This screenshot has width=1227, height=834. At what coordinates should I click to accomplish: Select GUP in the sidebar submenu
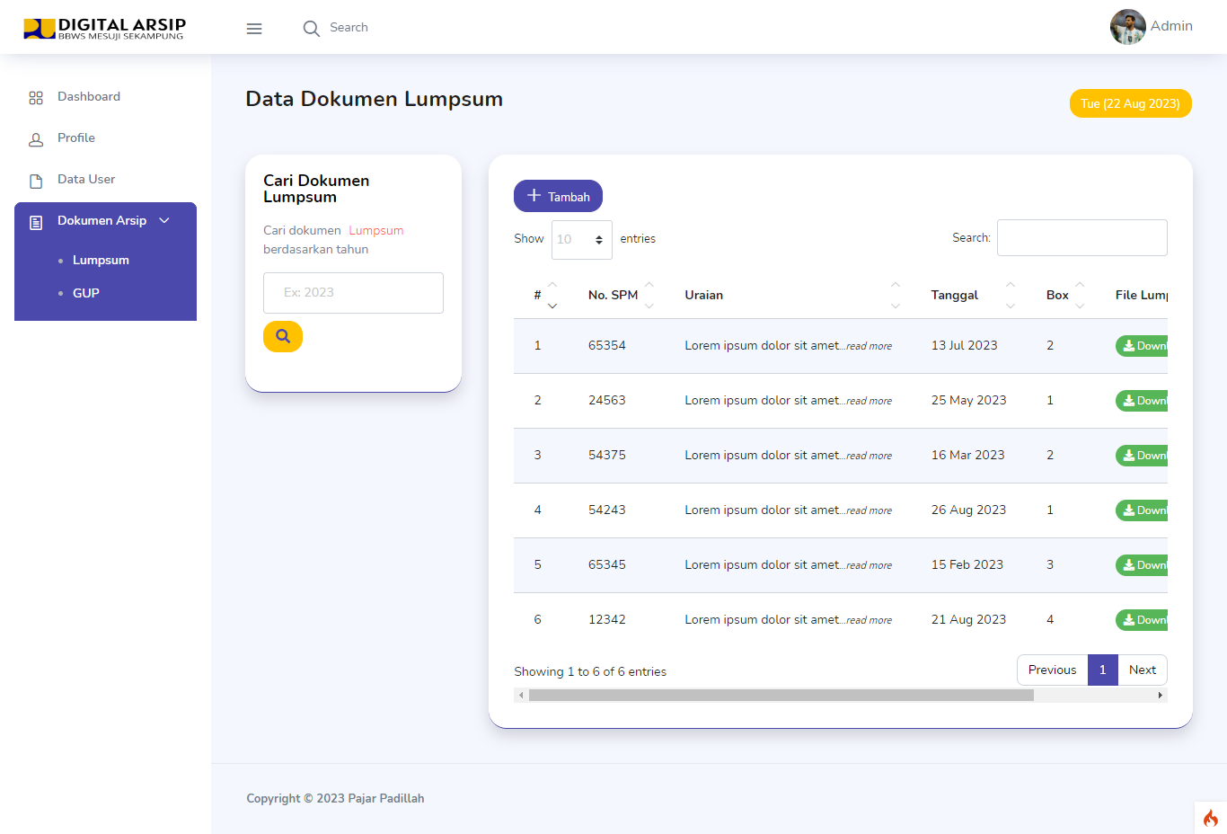click(x=85, y=292)
